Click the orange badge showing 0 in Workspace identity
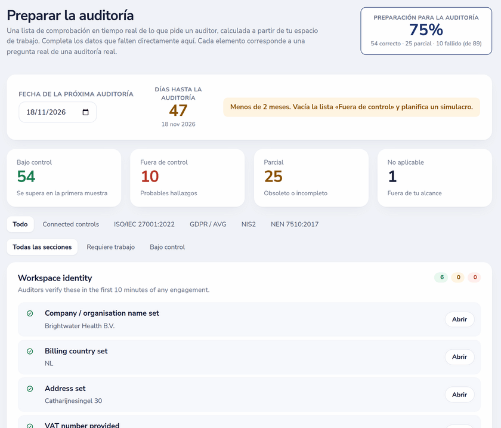The height and width of the screenshot is (428, 501). [x=458, y=278]
